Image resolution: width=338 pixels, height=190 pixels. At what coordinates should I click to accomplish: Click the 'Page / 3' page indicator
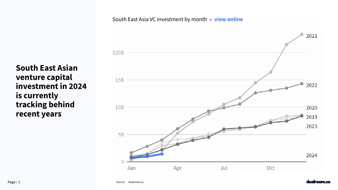(14, 182)
